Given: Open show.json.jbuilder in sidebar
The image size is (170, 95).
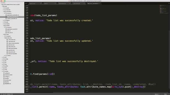Looking at the screenshot, I should pyautogui.click(x=12, y=54).
